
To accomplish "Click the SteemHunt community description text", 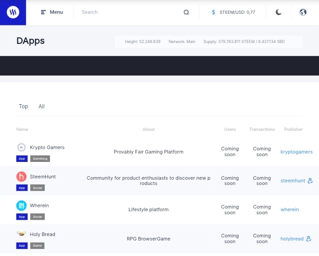I will tap(148, 181).
